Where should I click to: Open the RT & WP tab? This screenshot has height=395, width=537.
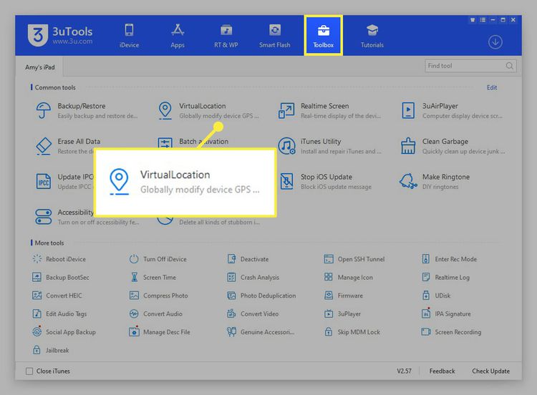[226, 36]
